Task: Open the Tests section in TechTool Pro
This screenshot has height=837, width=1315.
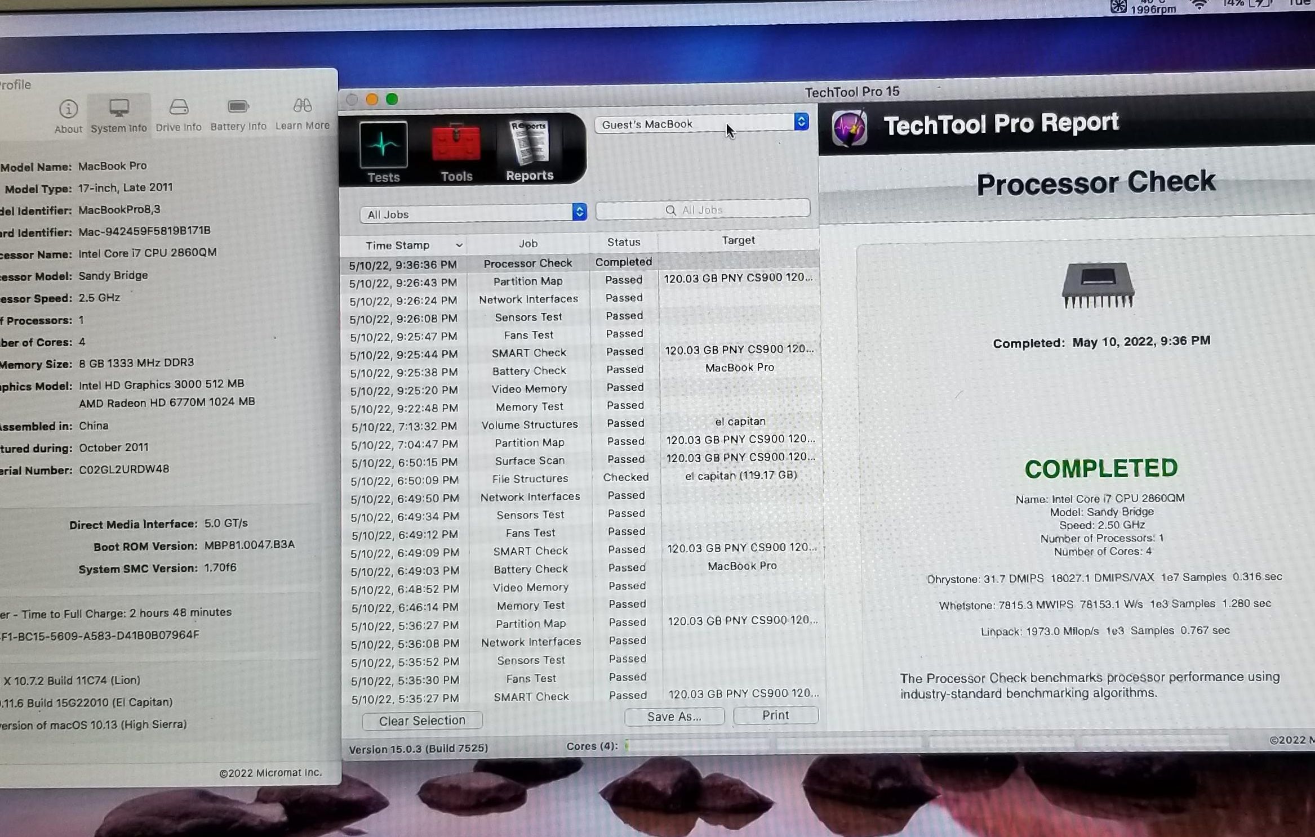Action: tap(383, 152)
